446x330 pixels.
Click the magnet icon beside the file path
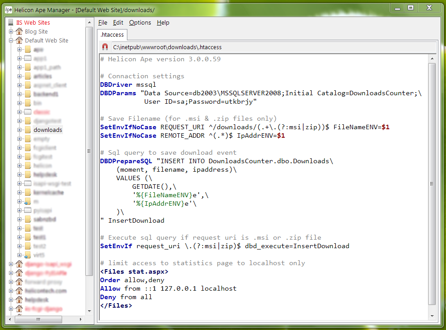pyautogui.click(x=105, y=47)
